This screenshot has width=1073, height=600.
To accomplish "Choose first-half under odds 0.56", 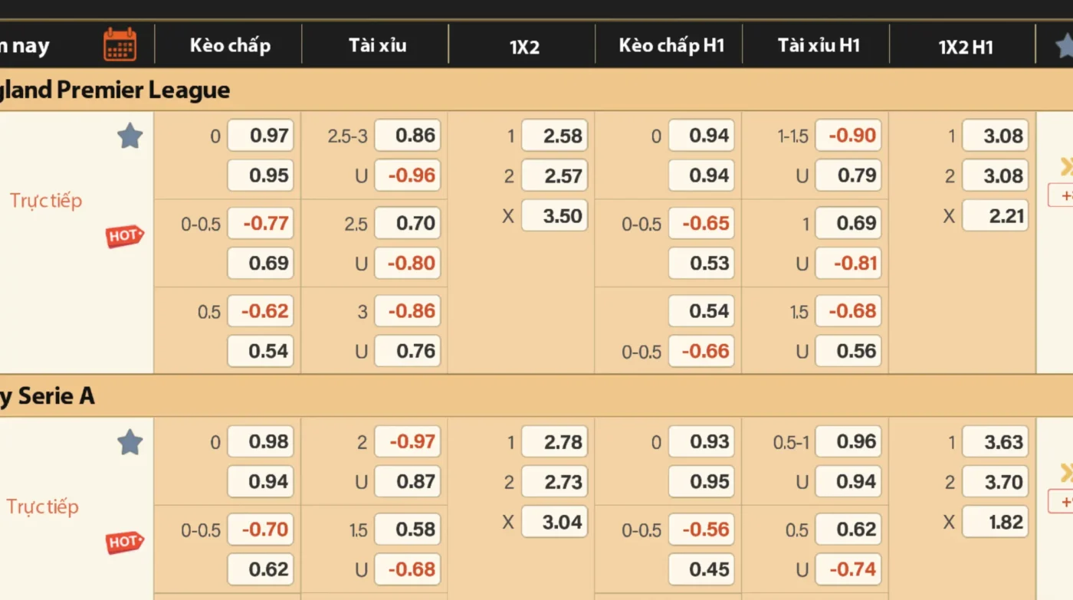I will click(x=848, y=351).
